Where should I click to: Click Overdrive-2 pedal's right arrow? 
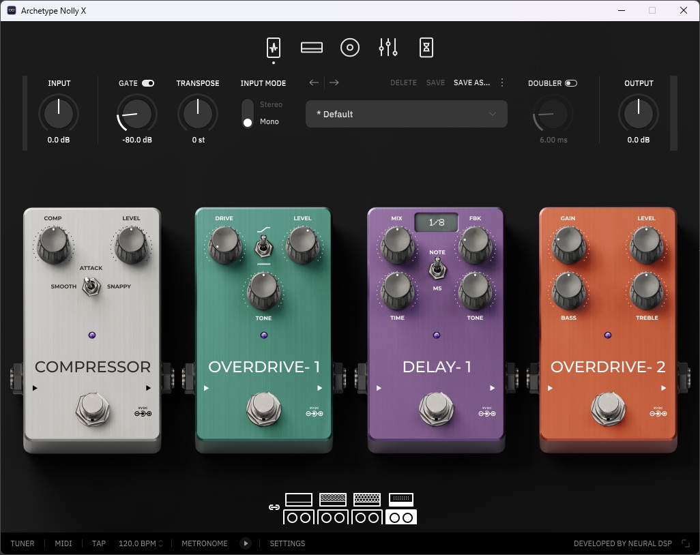[663, 388]
